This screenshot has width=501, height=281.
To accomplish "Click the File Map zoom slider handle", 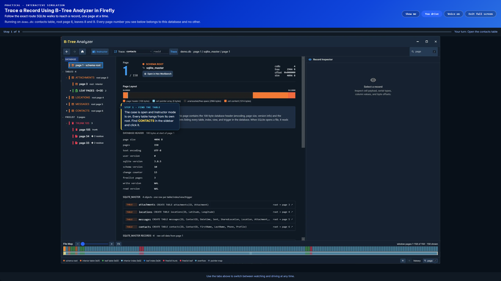I will (83, 244).
